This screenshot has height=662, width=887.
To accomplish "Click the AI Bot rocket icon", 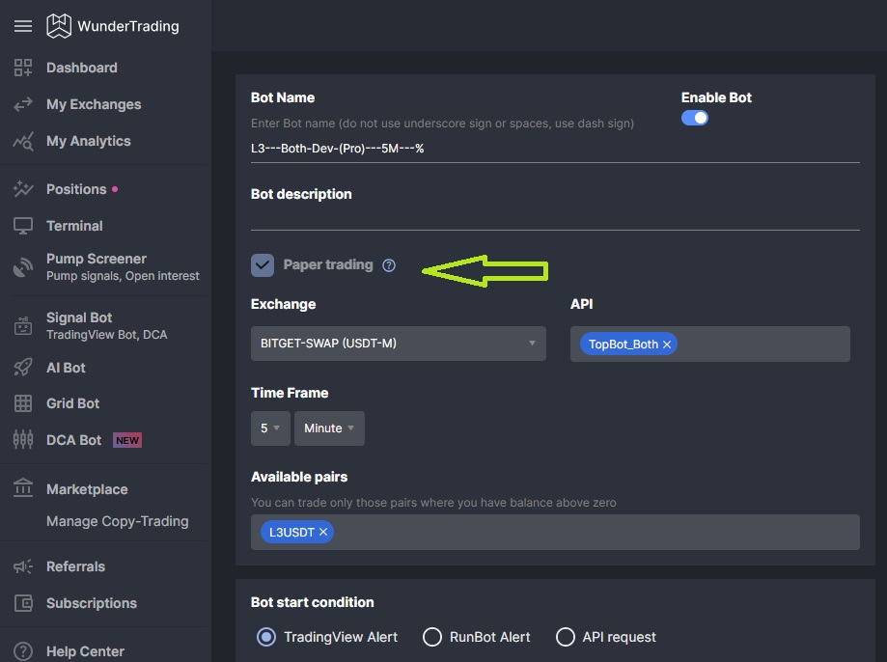I will pos(23,368).
